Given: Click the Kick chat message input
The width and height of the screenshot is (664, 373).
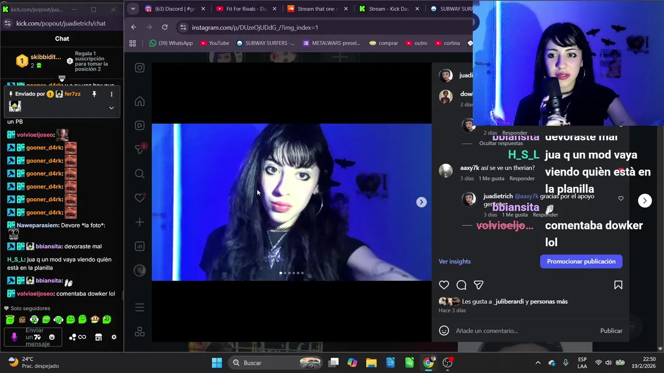Looking at the screenshot, I should 33,337.
